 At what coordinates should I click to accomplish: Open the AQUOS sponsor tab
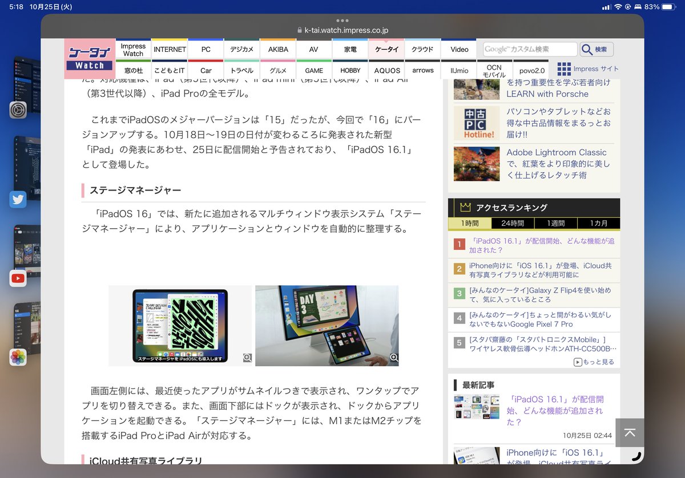(386, 70)
